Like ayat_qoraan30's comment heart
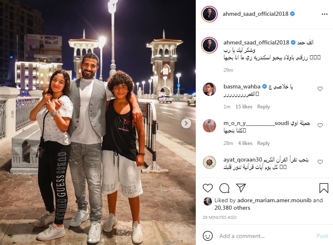This screenshot has width=333, height=245. (x=320, y=162)
